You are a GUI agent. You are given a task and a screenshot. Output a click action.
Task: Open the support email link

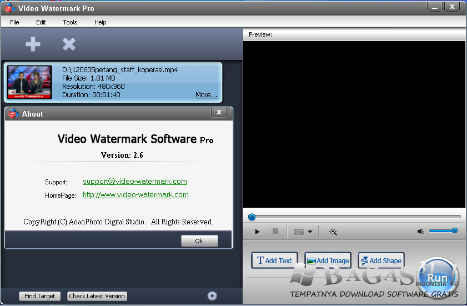point(135,182)
